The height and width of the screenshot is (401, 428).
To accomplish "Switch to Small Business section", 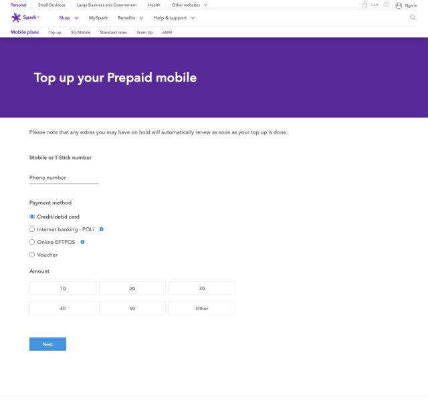I will (51, 5).
